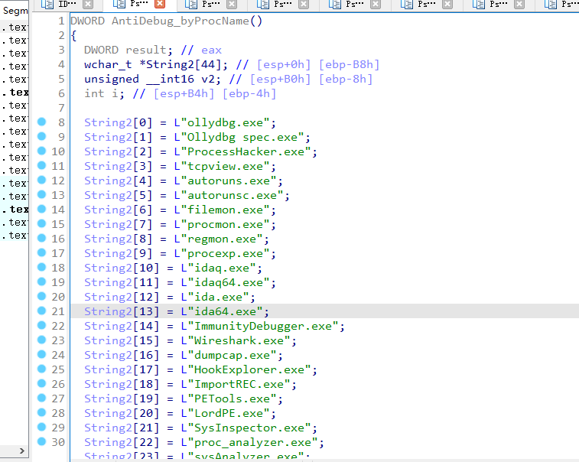Screen dimensions: 579x462
Task: Select string L"autorunsc.exe"
Action: tap(228, 195)
